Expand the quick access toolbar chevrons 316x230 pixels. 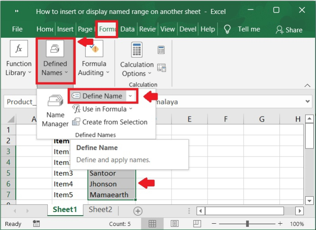17,11
